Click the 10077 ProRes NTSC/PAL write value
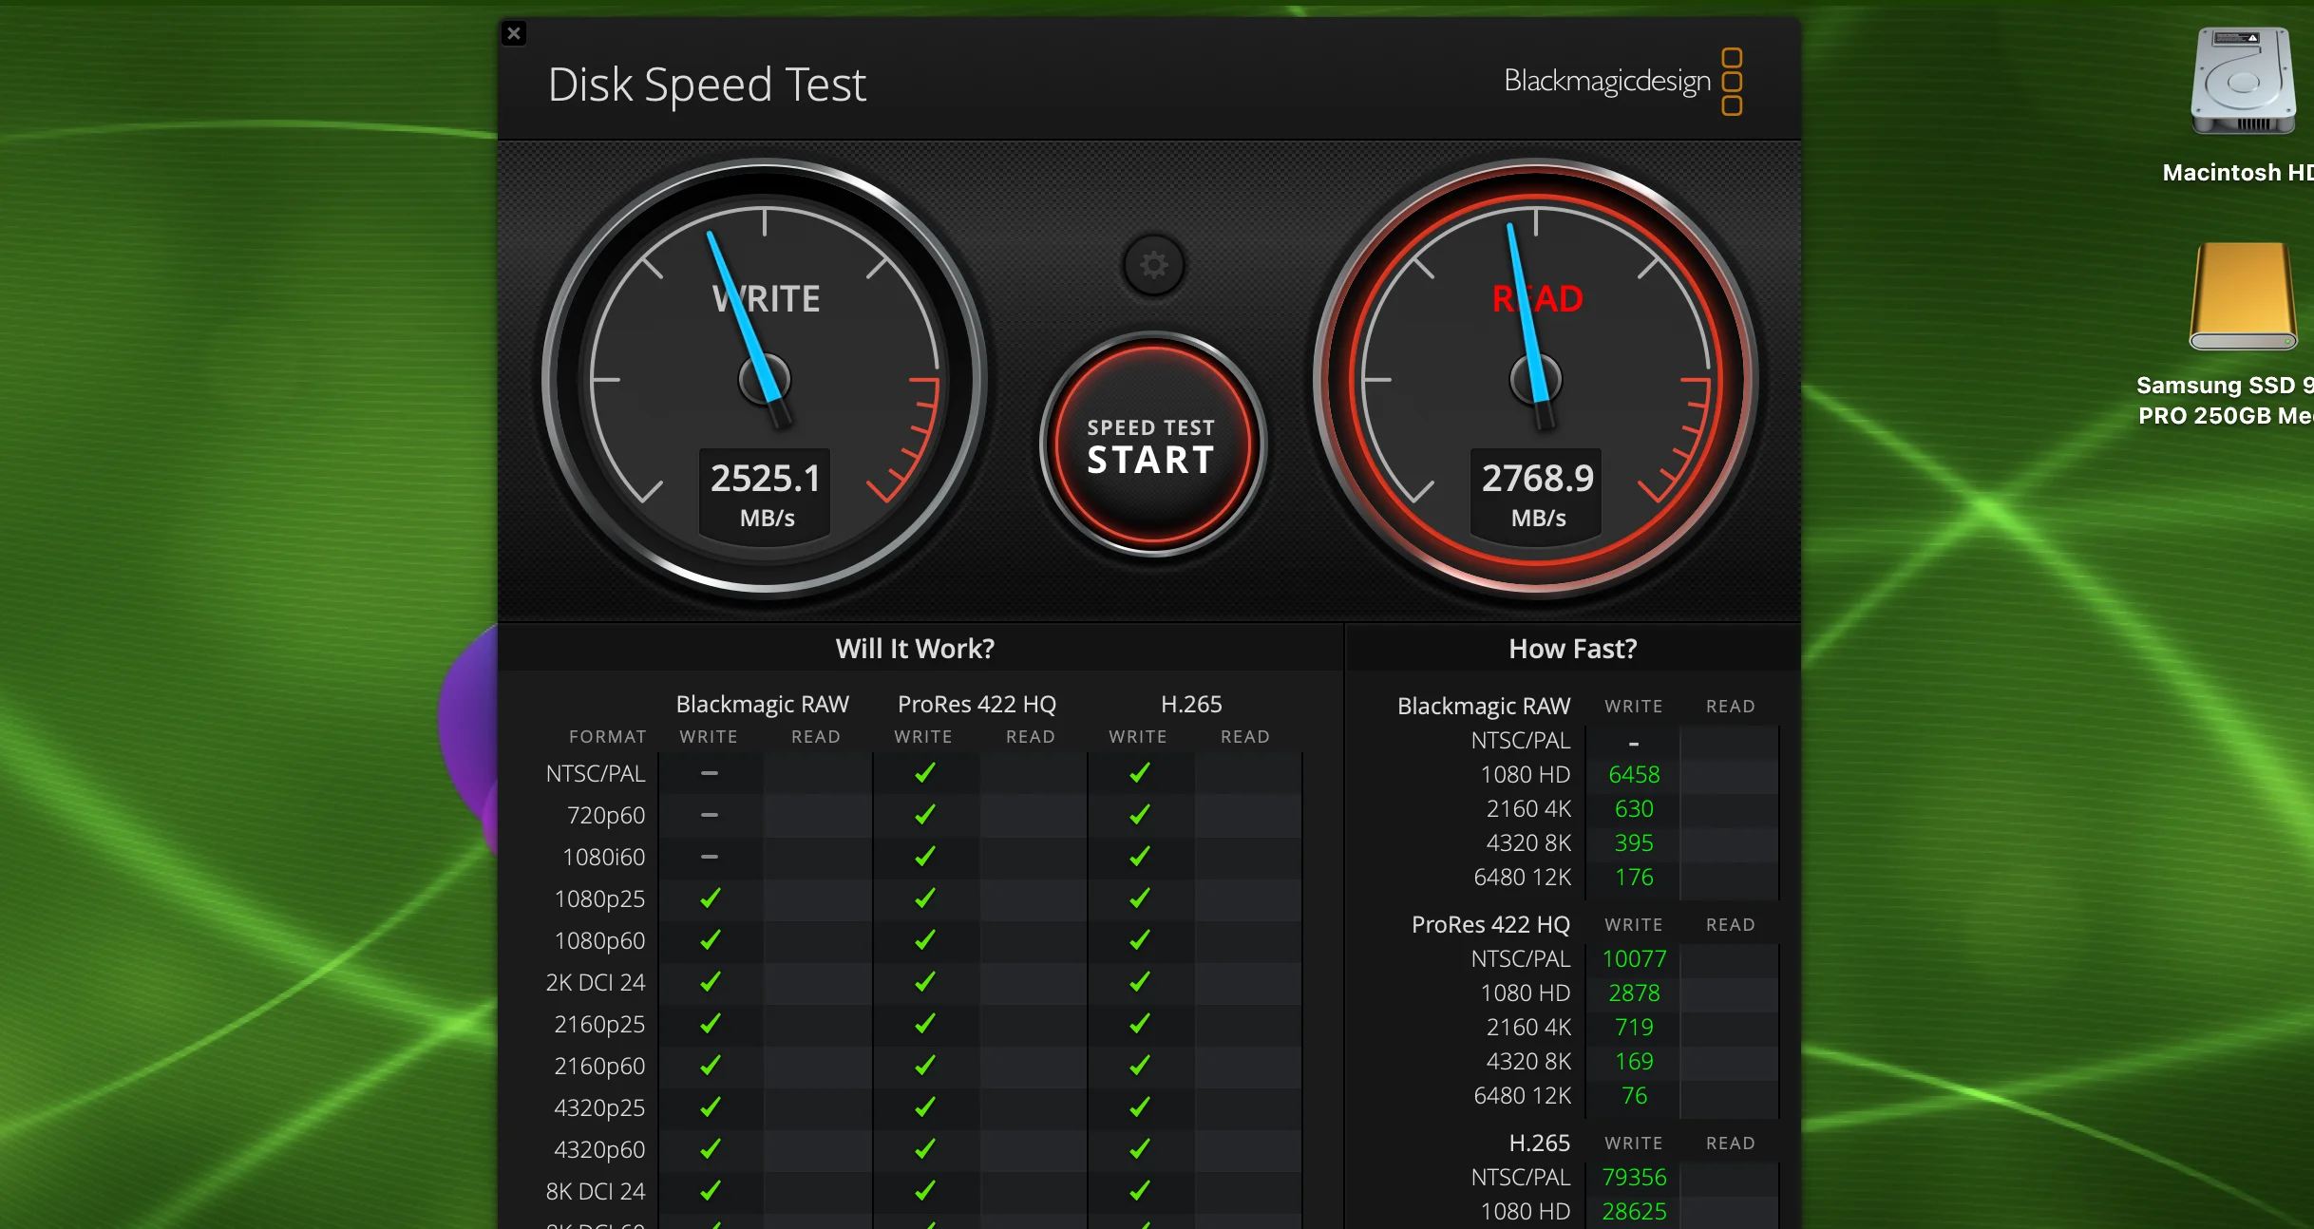This screenshot has height=1229, width=2314. click(1634, 959)
